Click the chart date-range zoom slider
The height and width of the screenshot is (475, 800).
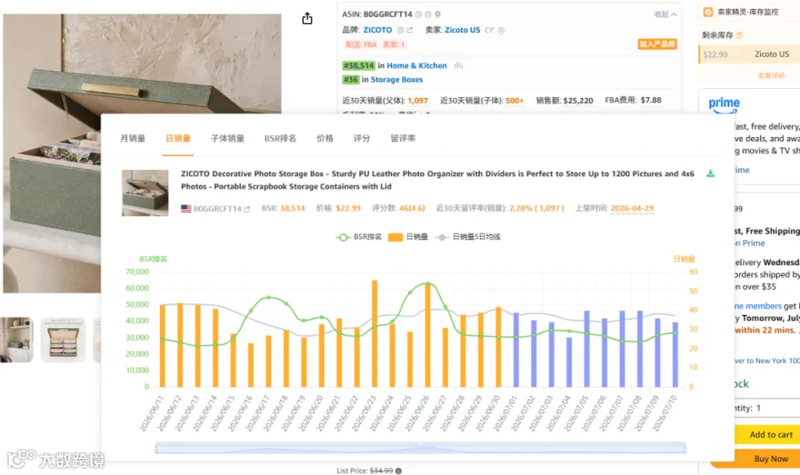(x=420, y=449)
